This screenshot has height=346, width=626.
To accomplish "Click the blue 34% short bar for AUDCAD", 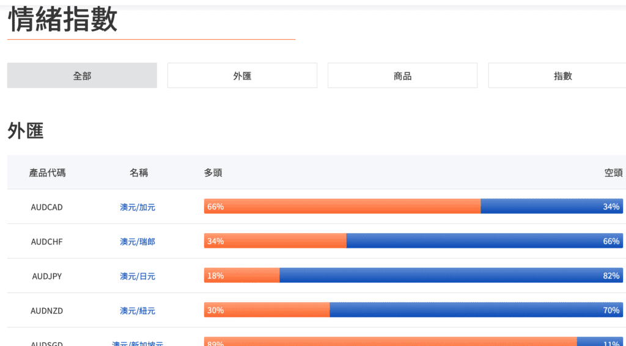I will click(552, 206).
